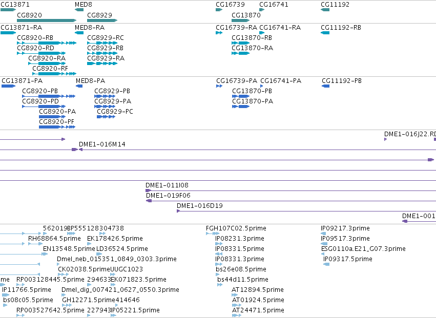Select protein CG13870-PA
The height and width of the screenshot is (318, 436).
point(253,101)
